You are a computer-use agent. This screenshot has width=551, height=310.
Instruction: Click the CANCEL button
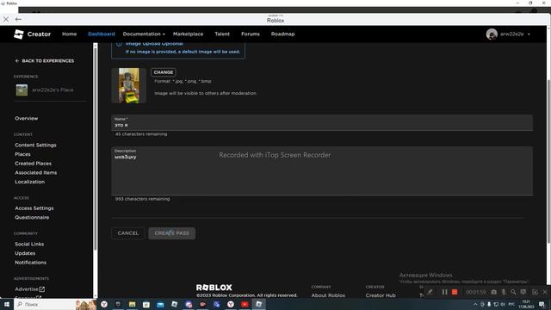point(128,233)
